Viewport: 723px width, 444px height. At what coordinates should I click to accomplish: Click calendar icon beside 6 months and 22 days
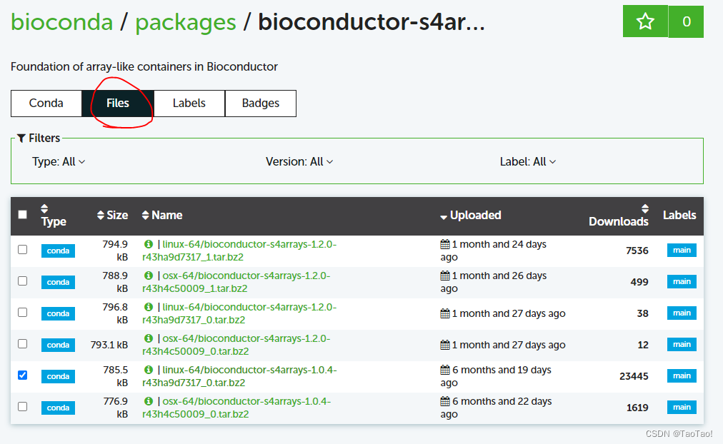pos(445,401)
